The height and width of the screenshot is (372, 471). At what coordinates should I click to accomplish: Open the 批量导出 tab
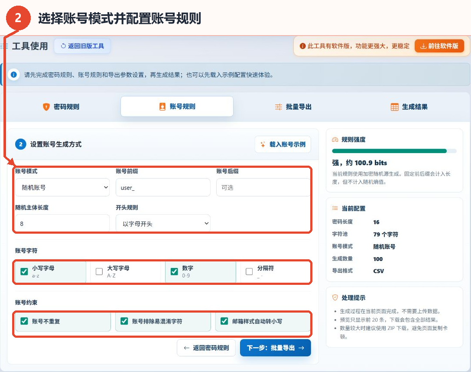[x=293, y=107]
